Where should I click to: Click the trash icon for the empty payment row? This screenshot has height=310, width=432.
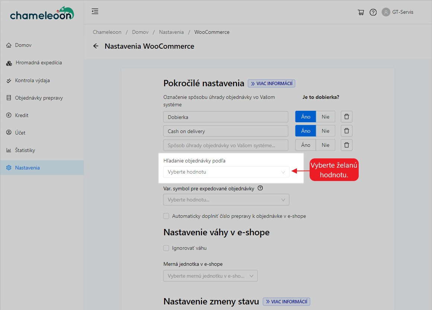tap(346, 145)
